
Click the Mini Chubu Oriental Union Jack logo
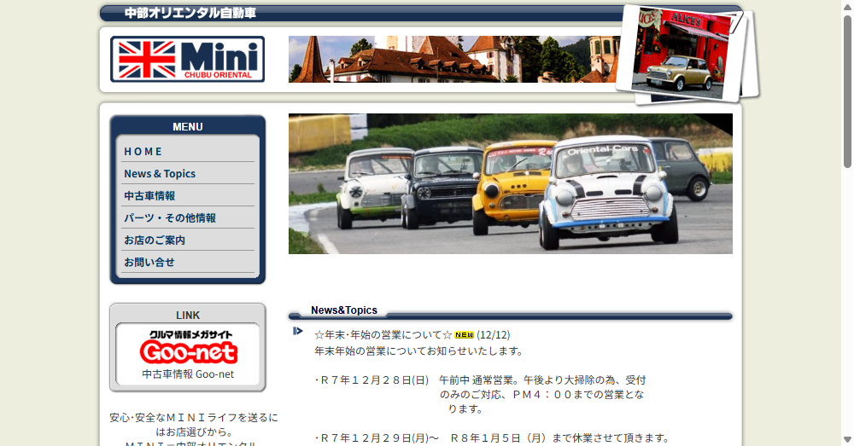coord(187,59)
